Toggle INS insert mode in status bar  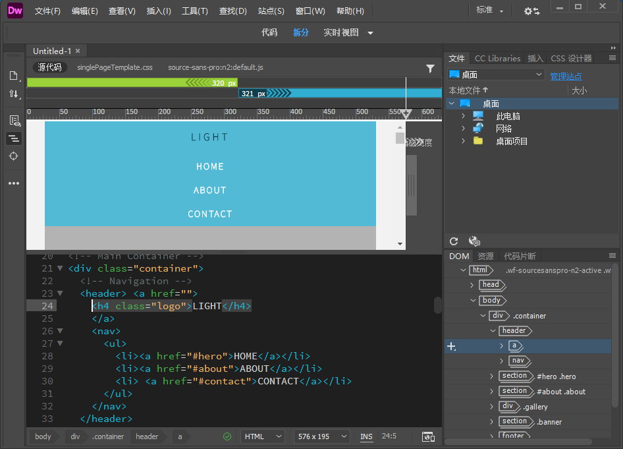[x=366, y=436]
